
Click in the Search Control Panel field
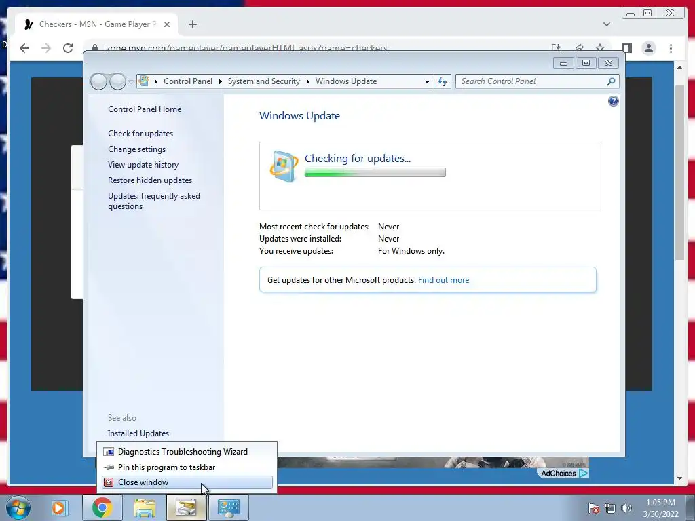point(532,81)
